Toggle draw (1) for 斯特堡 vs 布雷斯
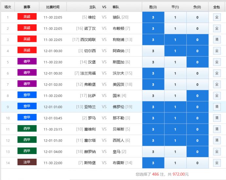 [175, 163]
